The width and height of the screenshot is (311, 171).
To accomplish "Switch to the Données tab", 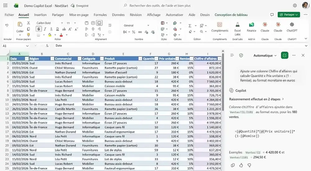I will pos(118,15).
